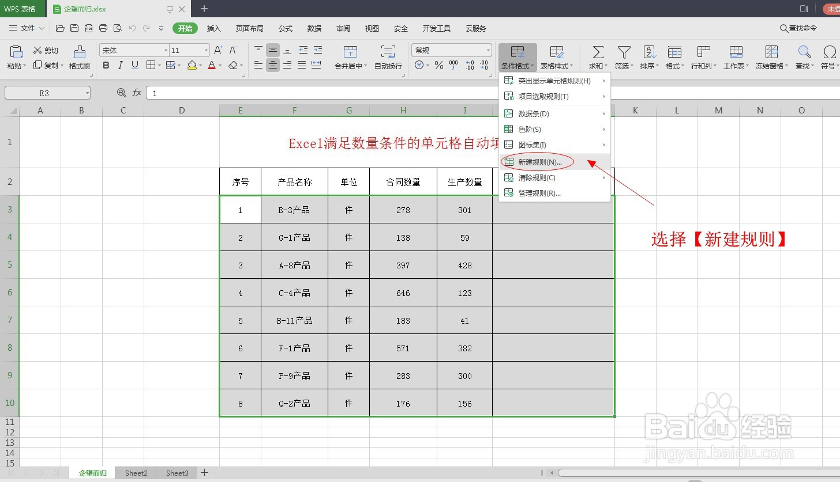Open the font name 宋体 dropdown
This screenshot has width=840, height=482.
(x=166, y=51)
